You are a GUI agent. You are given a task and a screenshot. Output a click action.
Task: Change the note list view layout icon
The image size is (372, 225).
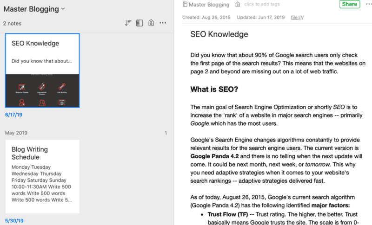click(139, 23)
